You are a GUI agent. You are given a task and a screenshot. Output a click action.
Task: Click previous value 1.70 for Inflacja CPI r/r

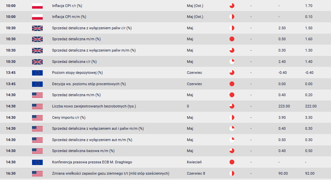click(x=309, y=6)
